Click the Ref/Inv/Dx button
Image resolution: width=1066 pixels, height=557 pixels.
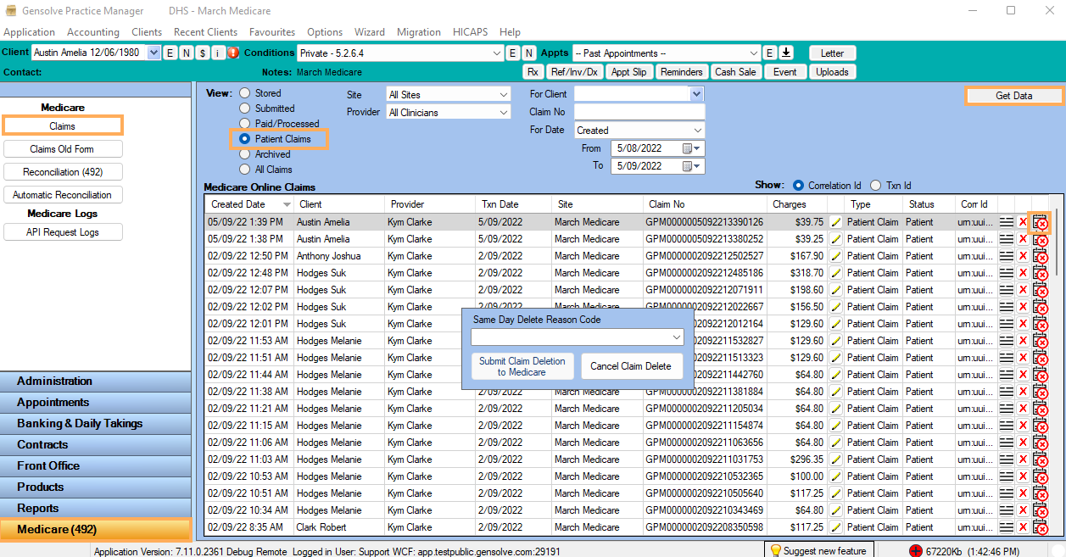574,72
